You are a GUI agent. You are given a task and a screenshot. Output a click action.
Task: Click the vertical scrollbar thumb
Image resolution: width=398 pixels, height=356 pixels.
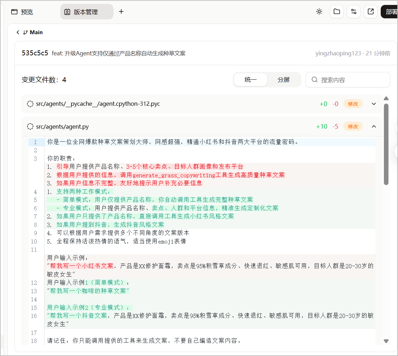pos(386,144)
